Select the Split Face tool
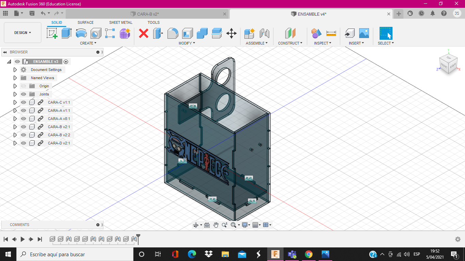The width and height of the screenshot is (465, 261). [217, 33]
